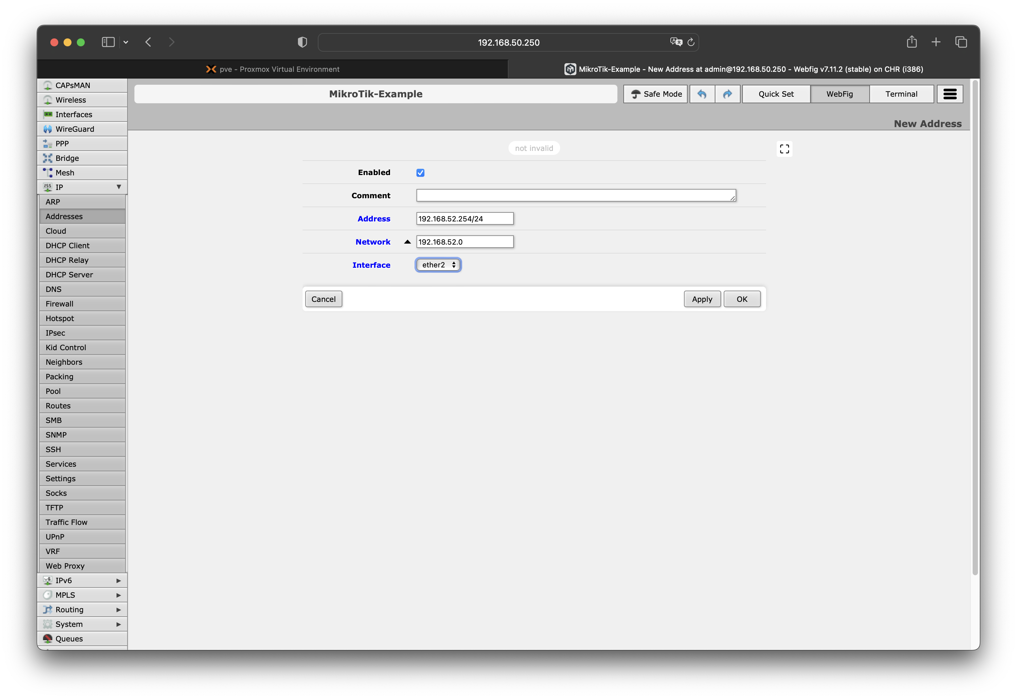Click the Cancel button
The height and width of the screenshot is (699, 1017).
pyautogui.click(x=323, y=299)
